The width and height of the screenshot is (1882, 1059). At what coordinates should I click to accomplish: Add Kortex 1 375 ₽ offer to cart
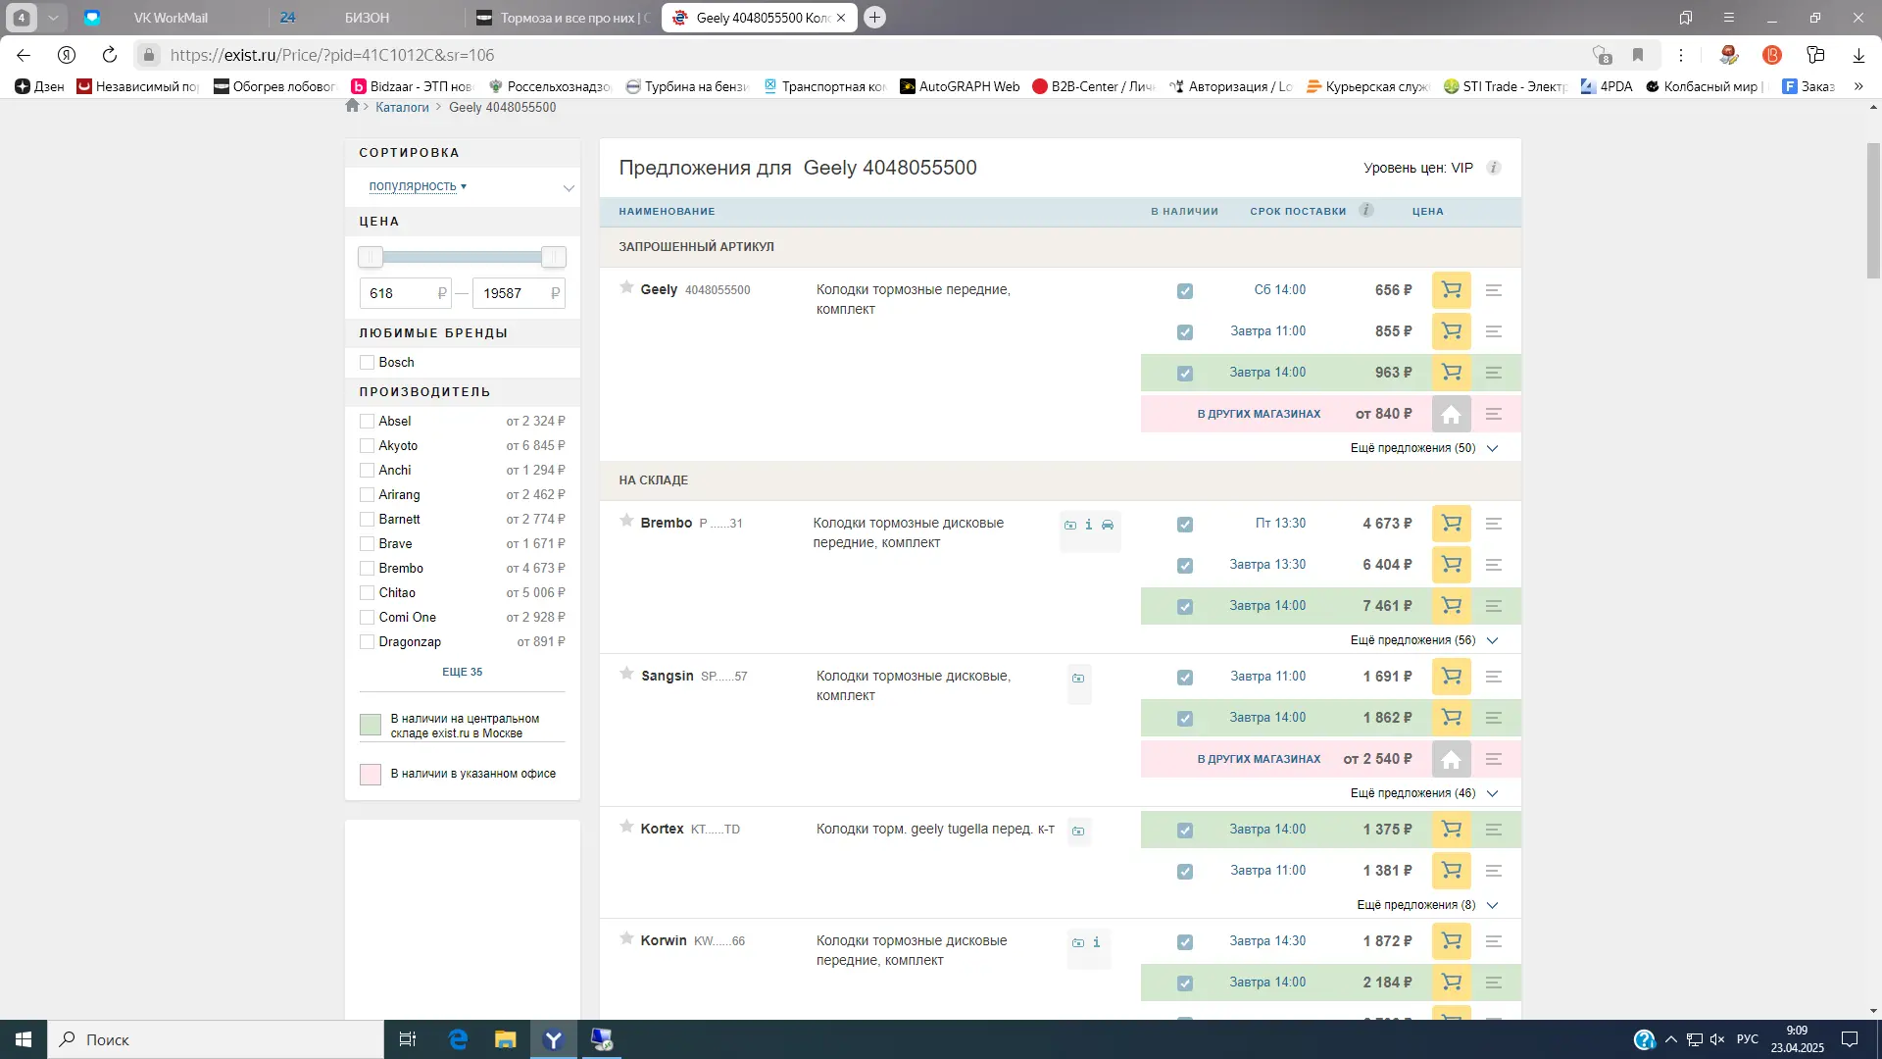1451,830
